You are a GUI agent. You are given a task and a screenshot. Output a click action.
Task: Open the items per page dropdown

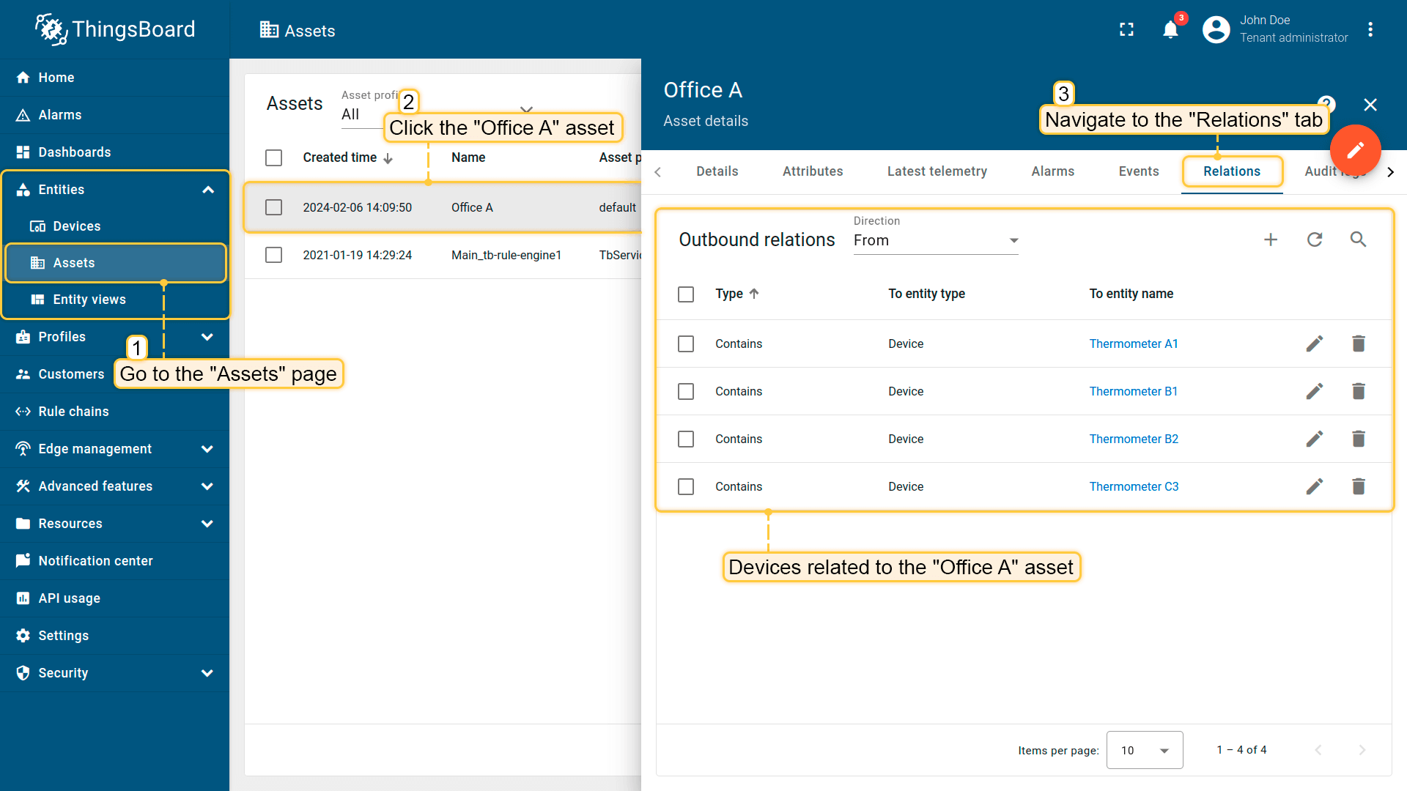coord(1144,750)
